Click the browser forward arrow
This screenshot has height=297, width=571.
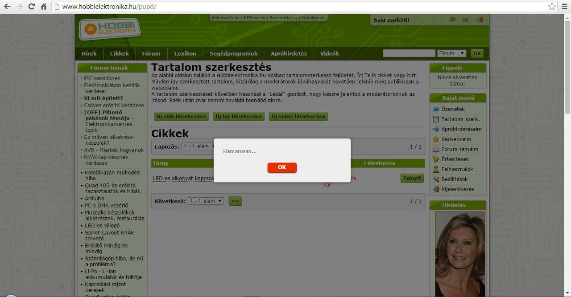[x=19, y=7]
